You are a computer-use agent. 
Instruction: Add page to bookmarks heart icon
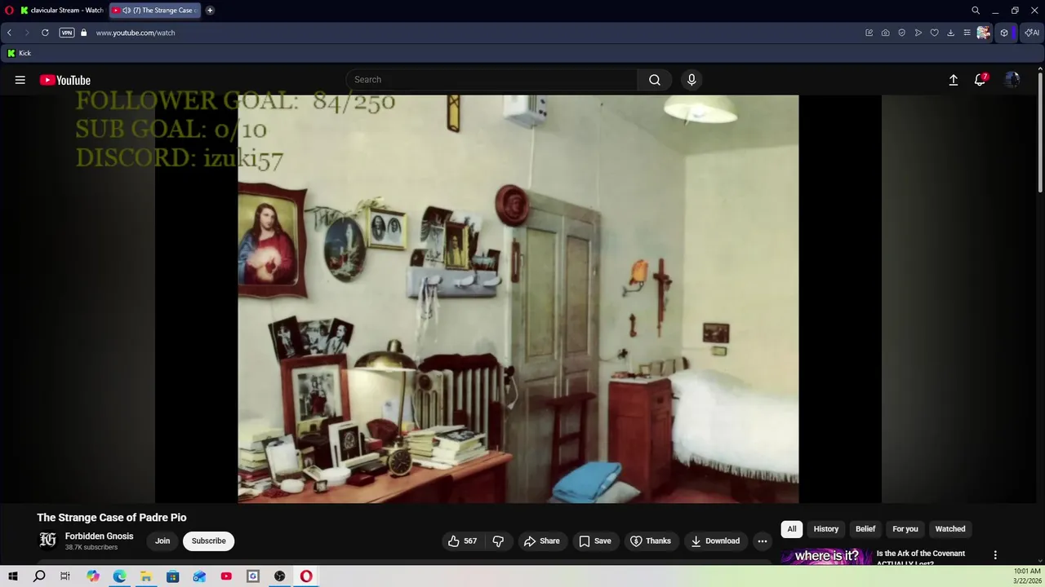coord(935,33)
